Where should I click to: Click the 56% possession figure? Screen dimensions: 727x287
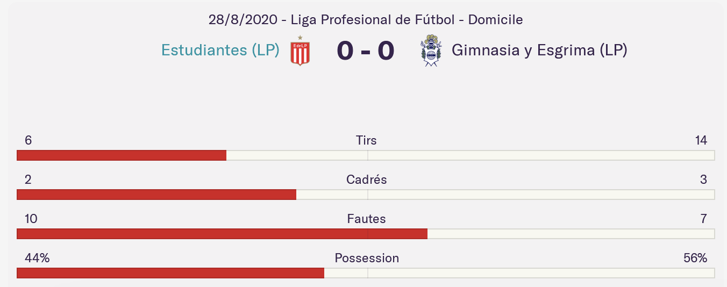[695, 259]
